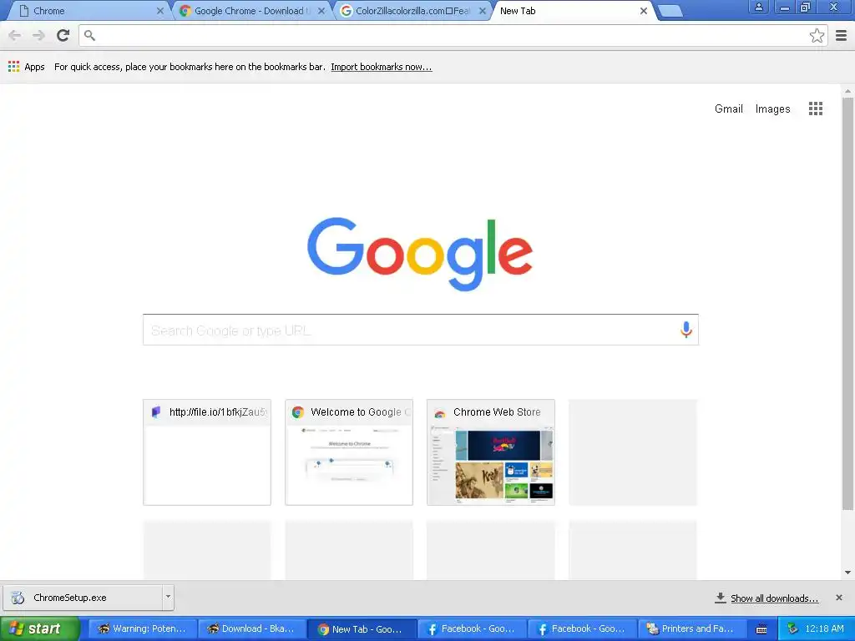The width and height of the screenshot is (855, 641).
Task: Open the Chrome Web Store tile
Action: click(491, 452)
